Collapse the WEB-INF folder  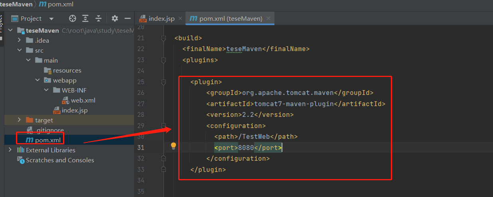pos(46,90)
